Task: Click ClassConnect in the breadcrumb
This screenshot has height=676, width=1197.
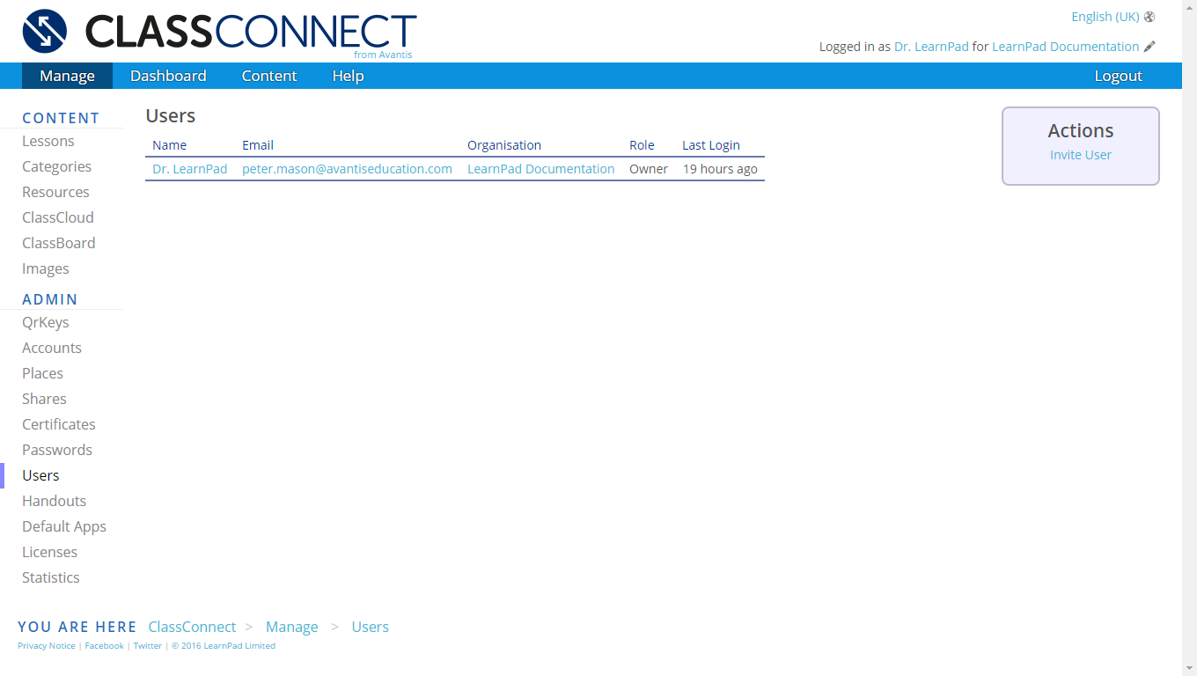Action: pyautogui.click(x=192, y=627)
